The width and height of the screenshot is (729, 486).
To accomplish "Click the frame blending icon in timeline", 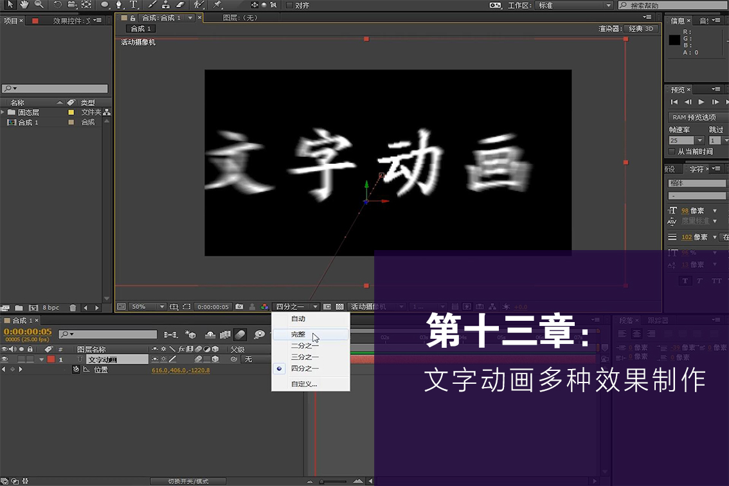I will click(x=225, y=334).
